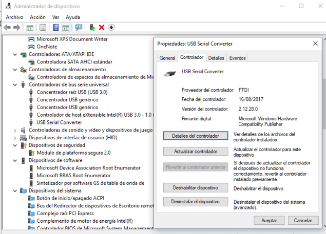Click the update driver green arrow icon
Image resolution: width=326 pixels, height=234 pixels.
pyautogui.click(x=92, y=28)
